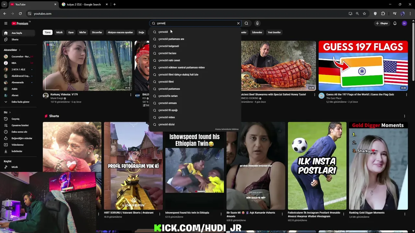Select the İzlenenler filter chip
The image size is (415, 233).
tap(257, 32)
